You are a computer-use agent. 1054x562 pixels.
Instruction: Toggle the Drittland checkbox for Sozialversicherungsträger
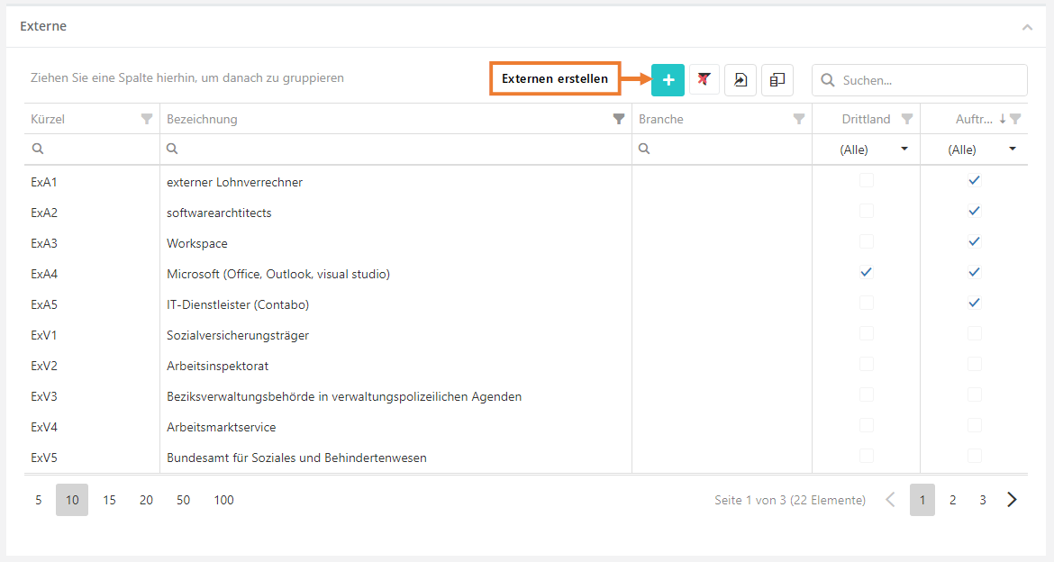(x=866, y=333)
